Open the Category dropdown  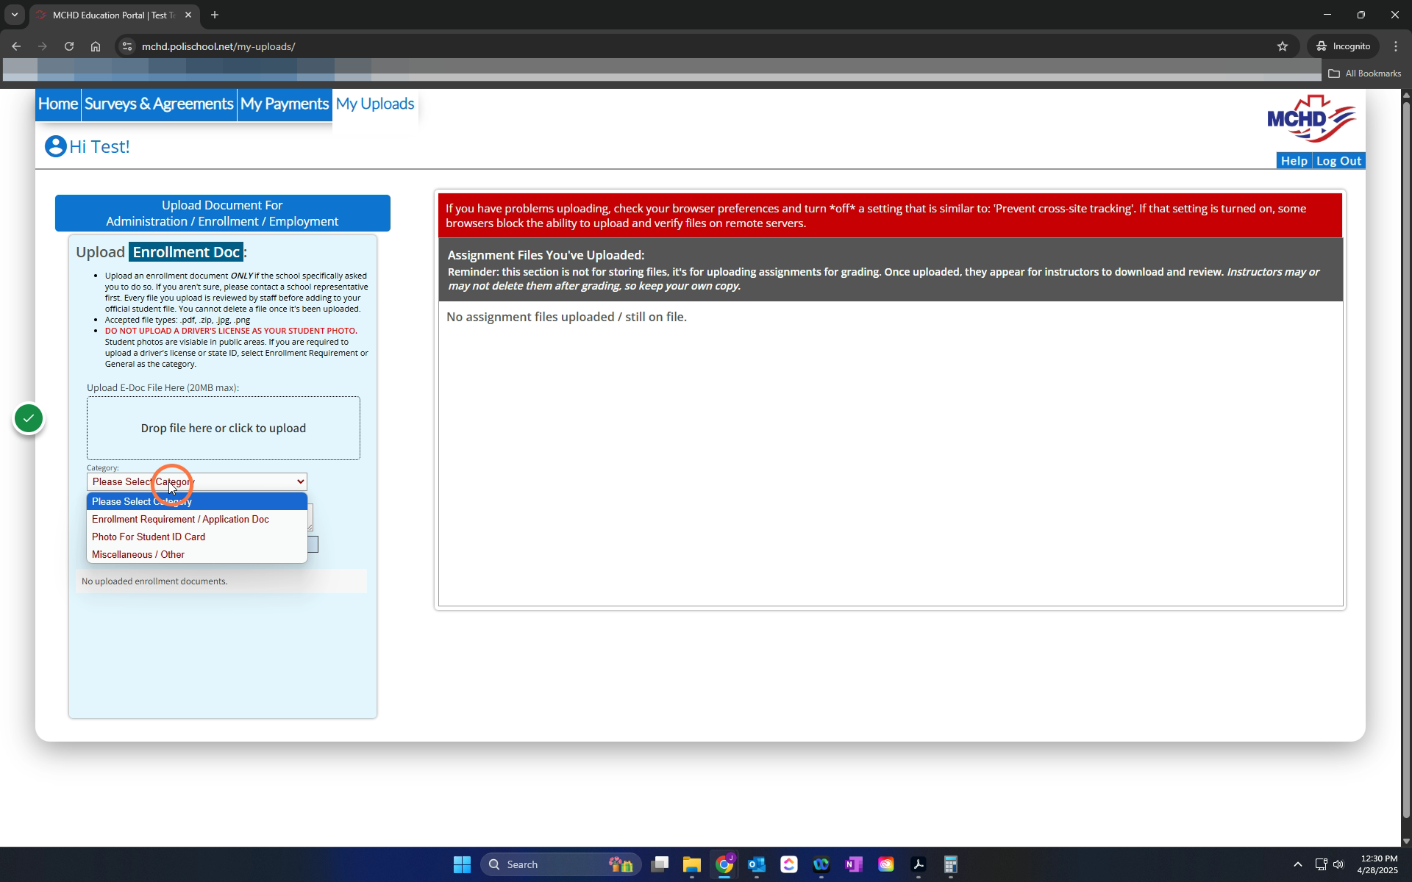[196, 481]
